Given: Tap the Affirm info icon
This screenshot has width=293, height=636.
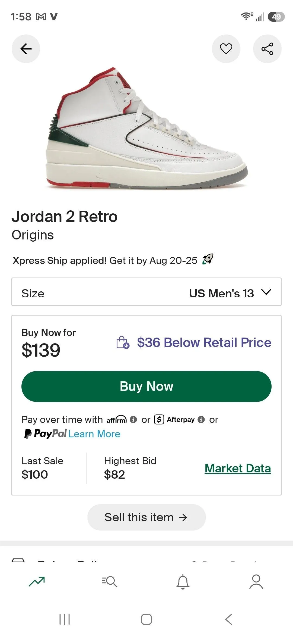Looking at the screenshot, I should coord(133,419).
